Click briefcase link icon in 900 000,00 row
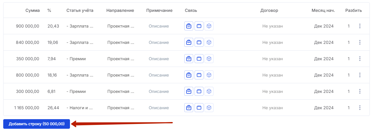The width and height of the screenshot is (374, 131). [x=189, y=26]
